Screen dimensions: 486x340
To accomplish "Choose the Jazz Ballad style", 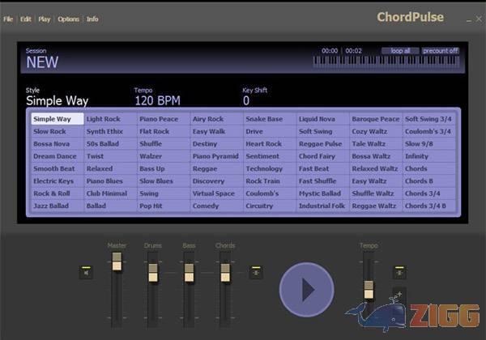I will click(x=52, y=206).
